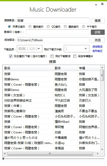107x166 pixels.
Task: Click album 万家灯火
Action: click(85, 100)
